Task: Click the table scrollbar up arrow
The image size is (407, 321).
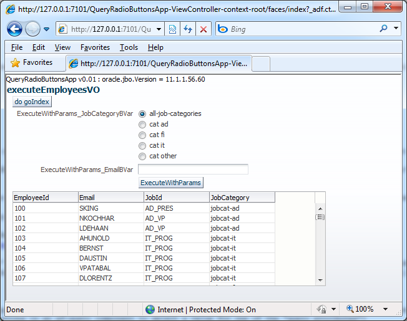Action: point(320,209)
